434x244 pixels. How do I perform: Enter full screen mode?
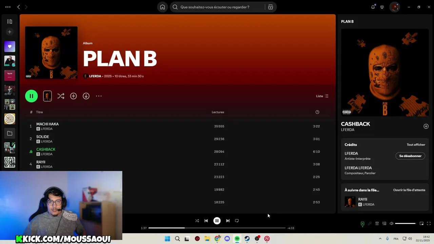pos(429,224)
